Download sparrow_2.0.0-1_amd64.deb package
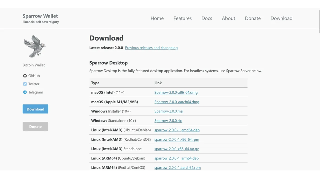Viewport: 320px width, 178px height. coord(177,130)
